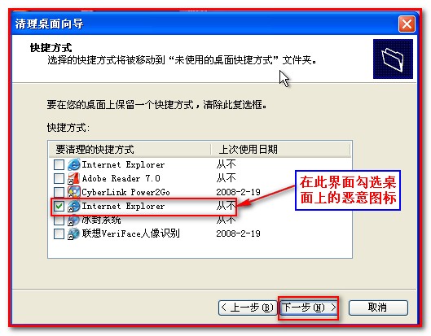Screen dimensions: 431x336
Task: Click the first Internet Explorer shortcut icon
Action: tap(73, 164)
